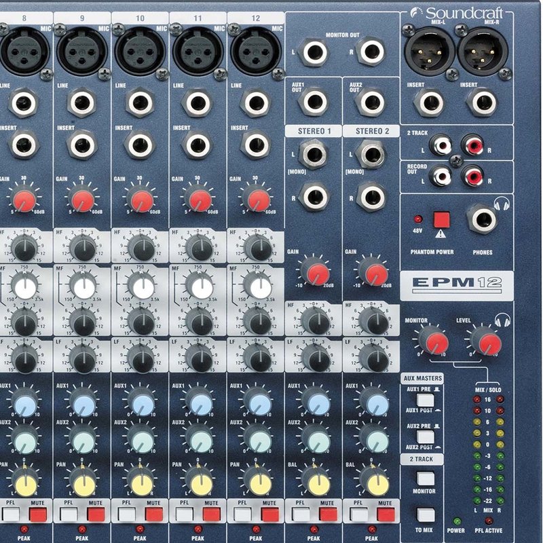This screenshot has height=543, width=543.
Task: Click the warning triangle under Phantom Power
Action: coord(441,234)
